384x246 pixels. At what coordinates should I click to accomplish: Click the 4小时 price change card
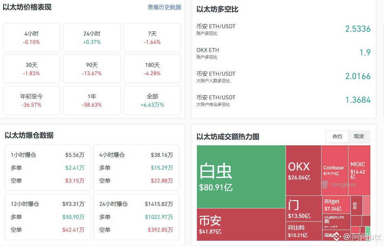[31, 38]
